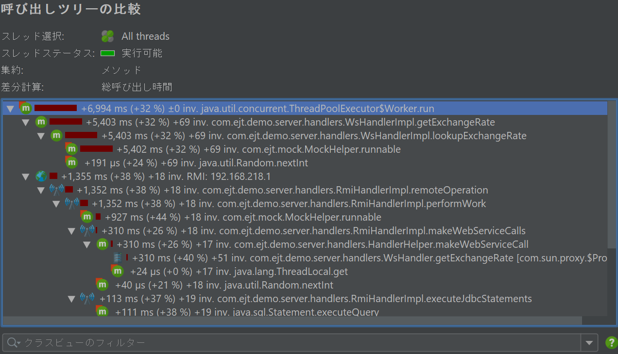Select the RMI: 192.168.218.1 row text

click(x=166, y=177)
